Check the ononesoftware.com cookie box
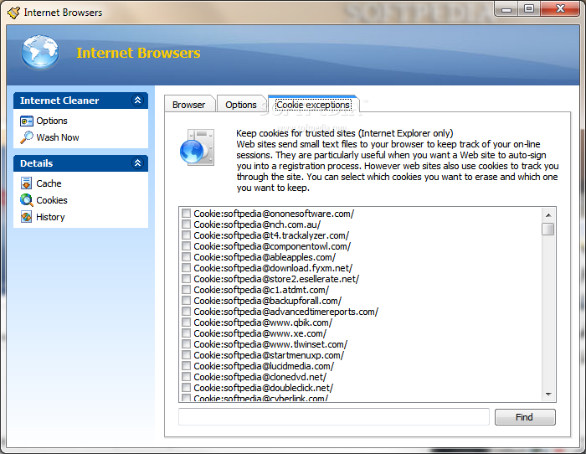This screenshot has width=586, height=454. click(186, 214)
